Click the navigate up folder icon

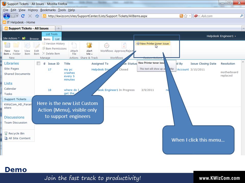[x=24, y=38]
